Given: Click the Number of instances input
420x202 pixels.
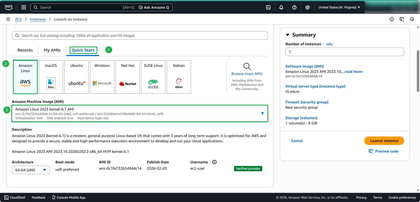Looking at the screenshot, I should tap(345, 52).
